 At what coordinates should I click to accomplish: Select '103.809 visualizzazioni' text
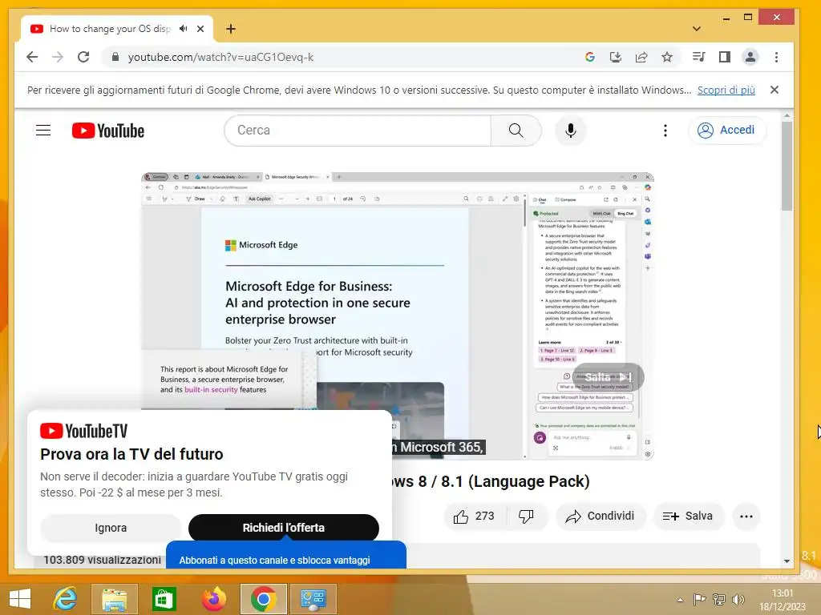pos(102,560)
